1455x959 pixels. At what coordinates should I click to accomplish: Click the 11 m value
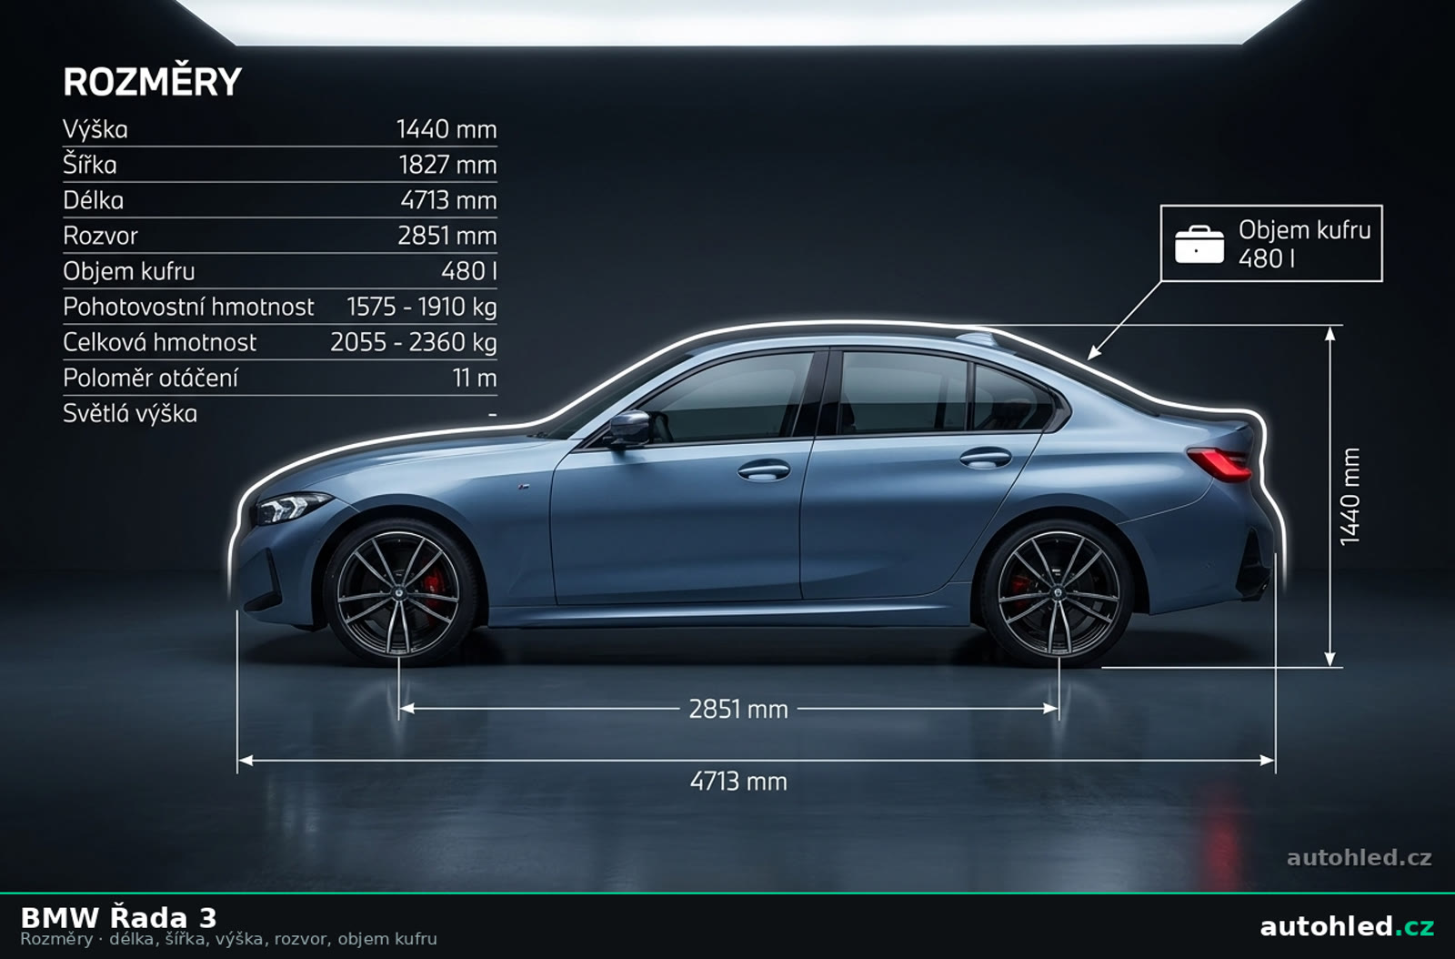point(475,378)
